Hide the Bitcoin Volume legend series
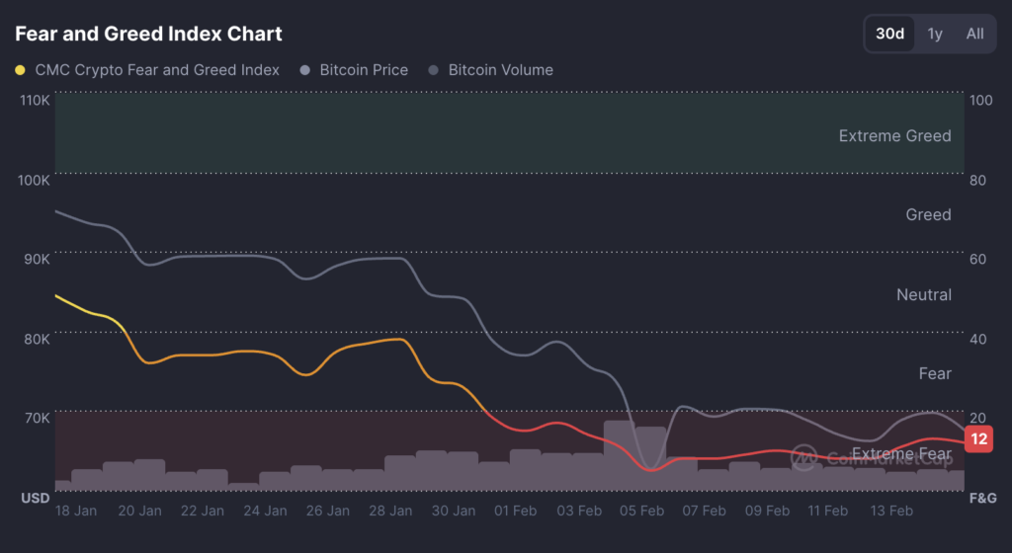 point(500,70)
